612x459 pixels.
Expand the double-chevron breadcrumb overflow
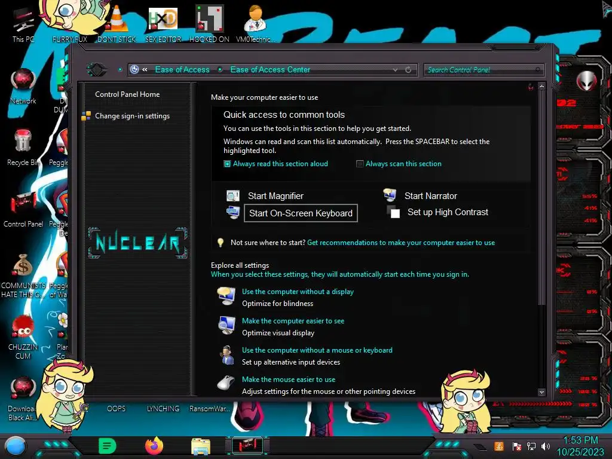(x=145, y=70)
